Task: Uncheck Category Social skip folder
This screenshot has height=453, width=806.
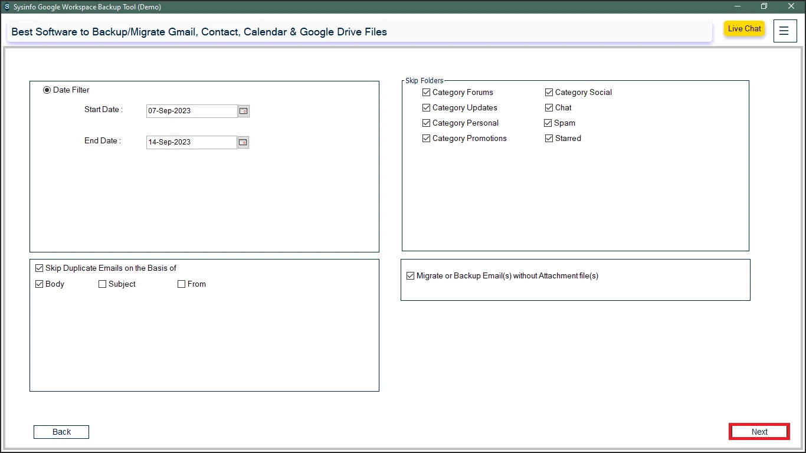Action: [x=549, y=93]
